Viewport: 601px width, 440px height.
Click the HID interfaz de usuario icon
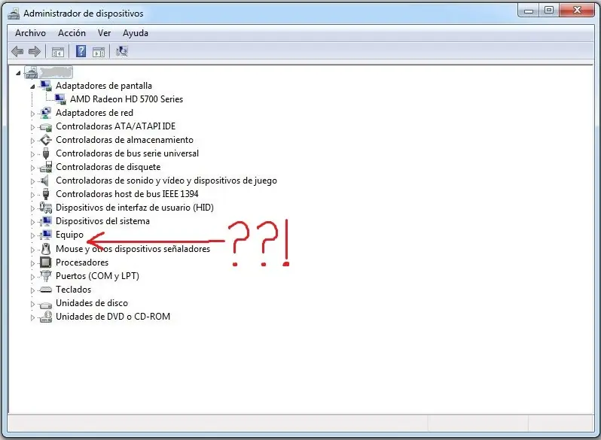click(x=46, y=208)
